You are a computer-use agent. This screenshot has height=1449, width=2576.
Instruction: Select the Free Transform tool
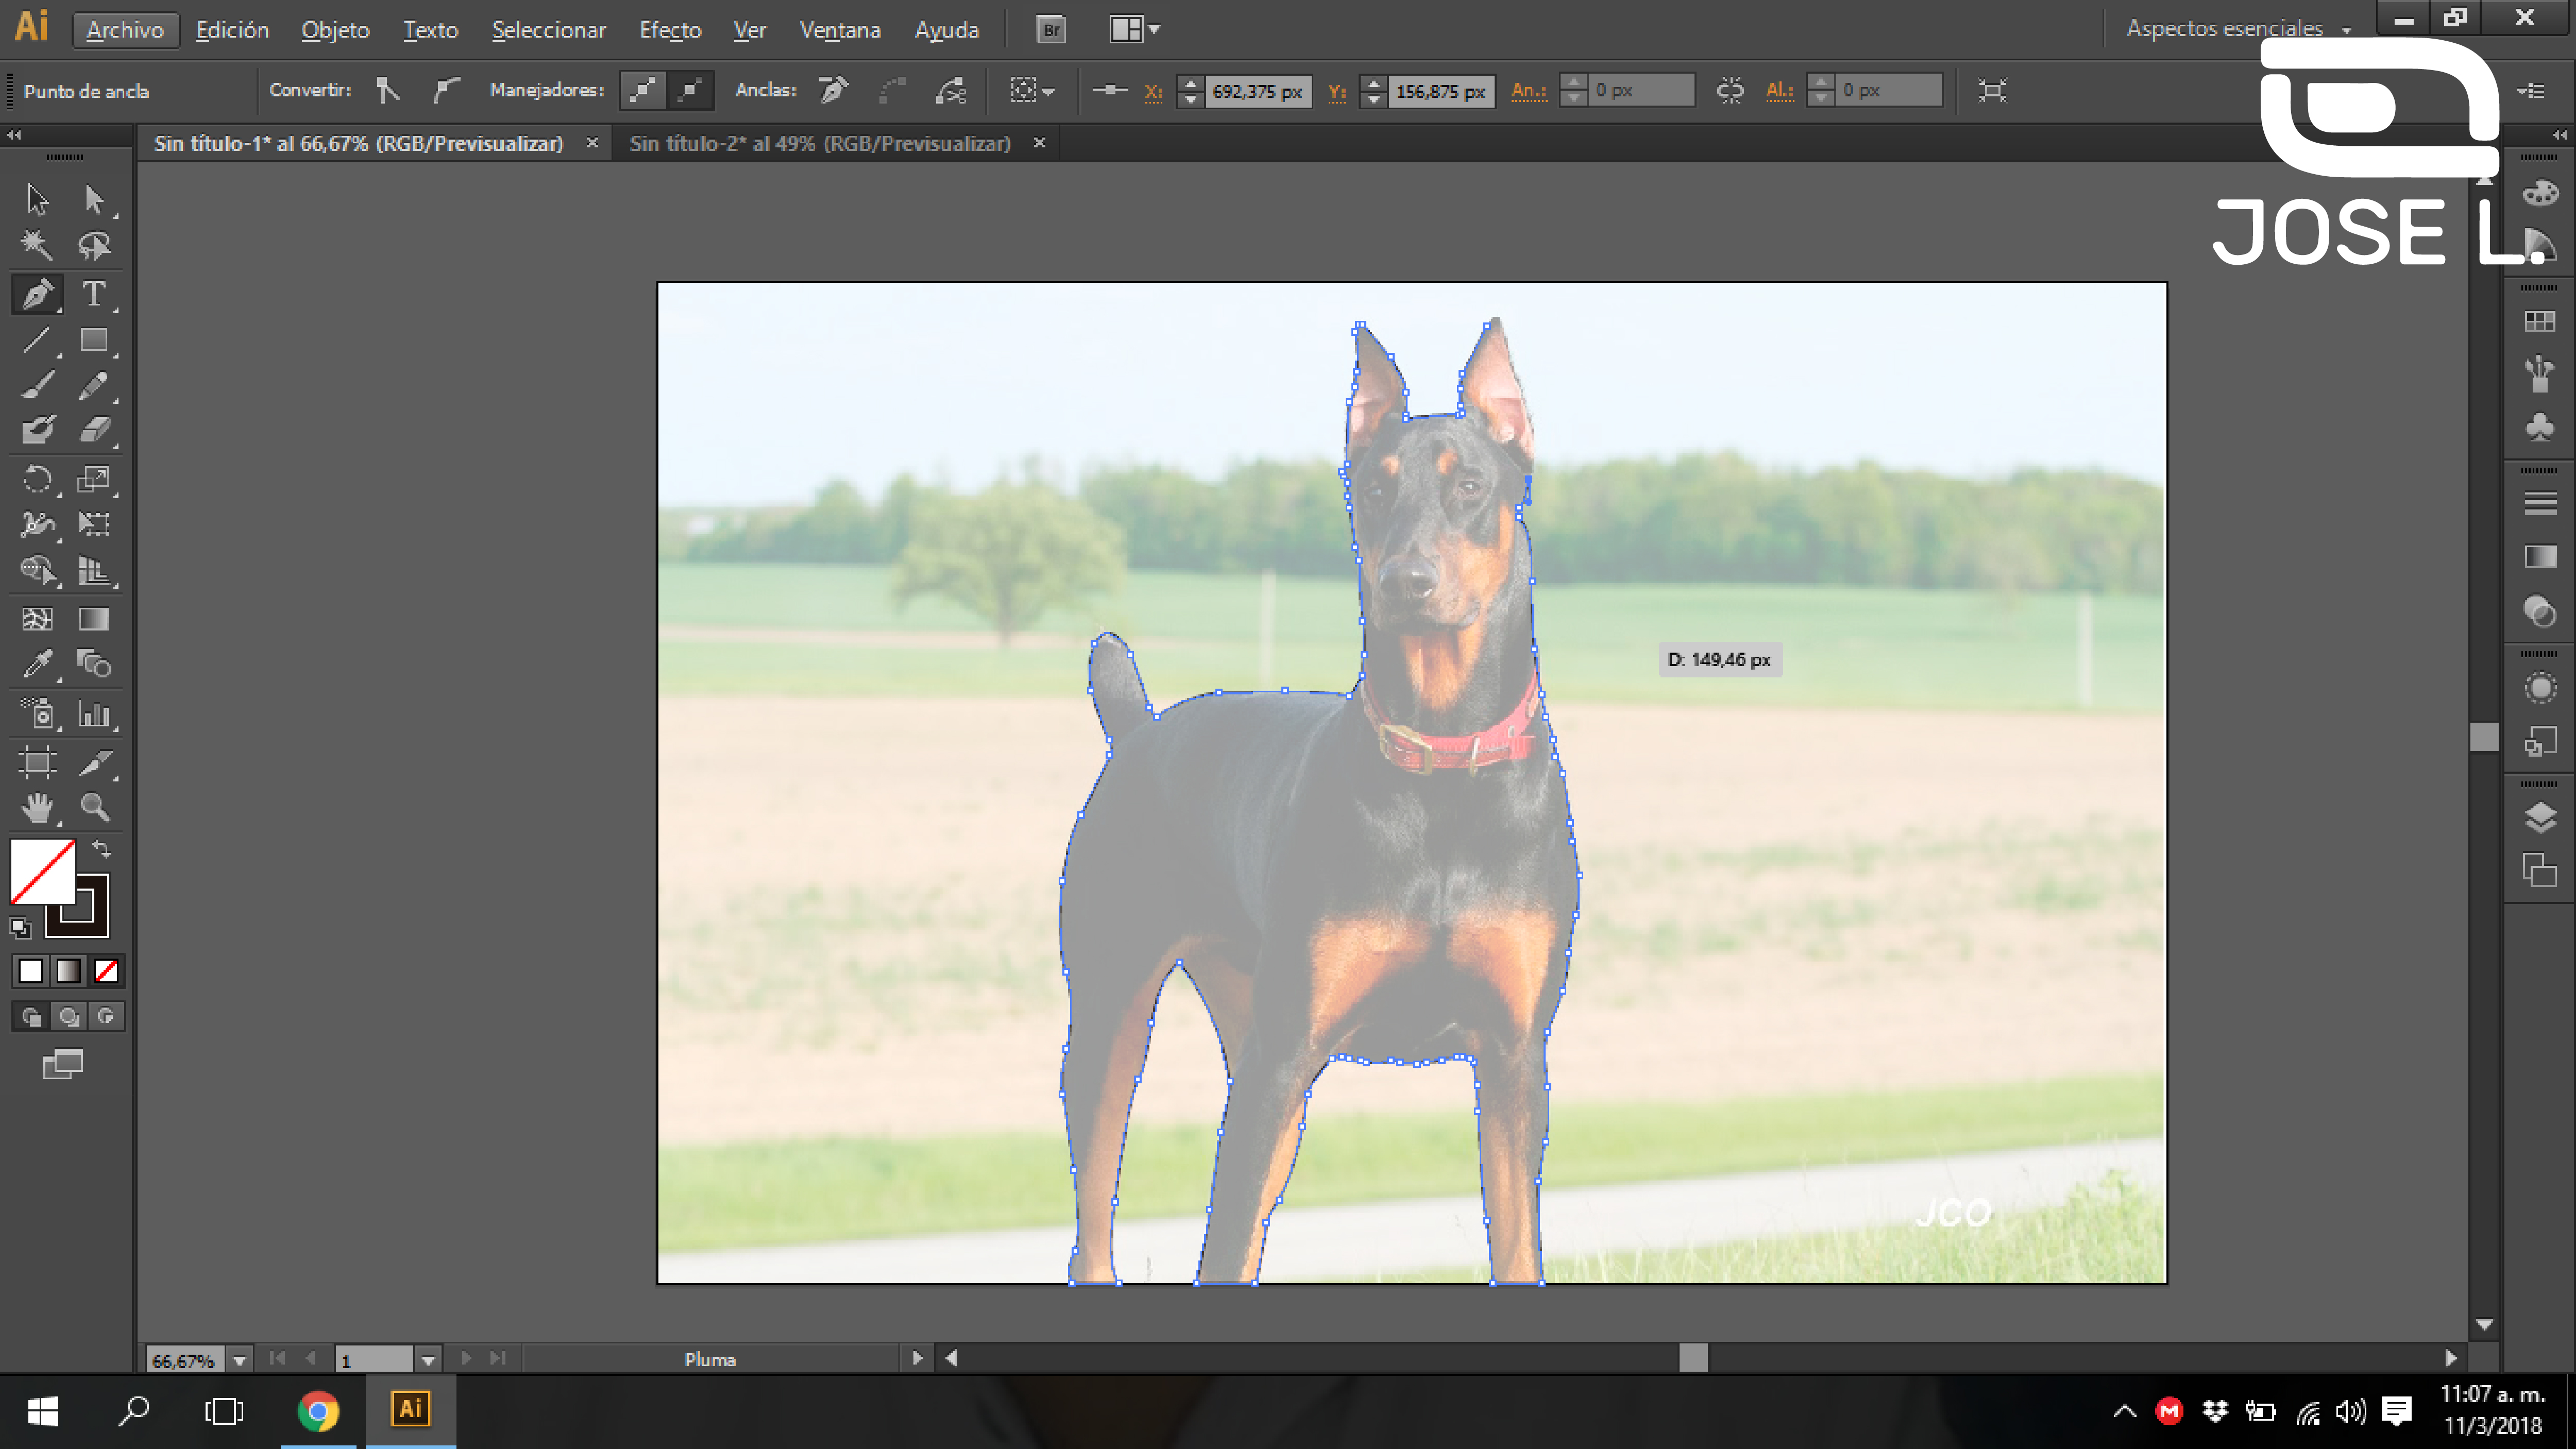(x=94, y=524)
